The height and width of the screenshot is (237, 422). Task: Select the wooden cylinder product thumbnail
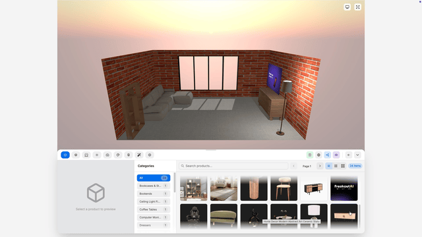click(254, 188)
